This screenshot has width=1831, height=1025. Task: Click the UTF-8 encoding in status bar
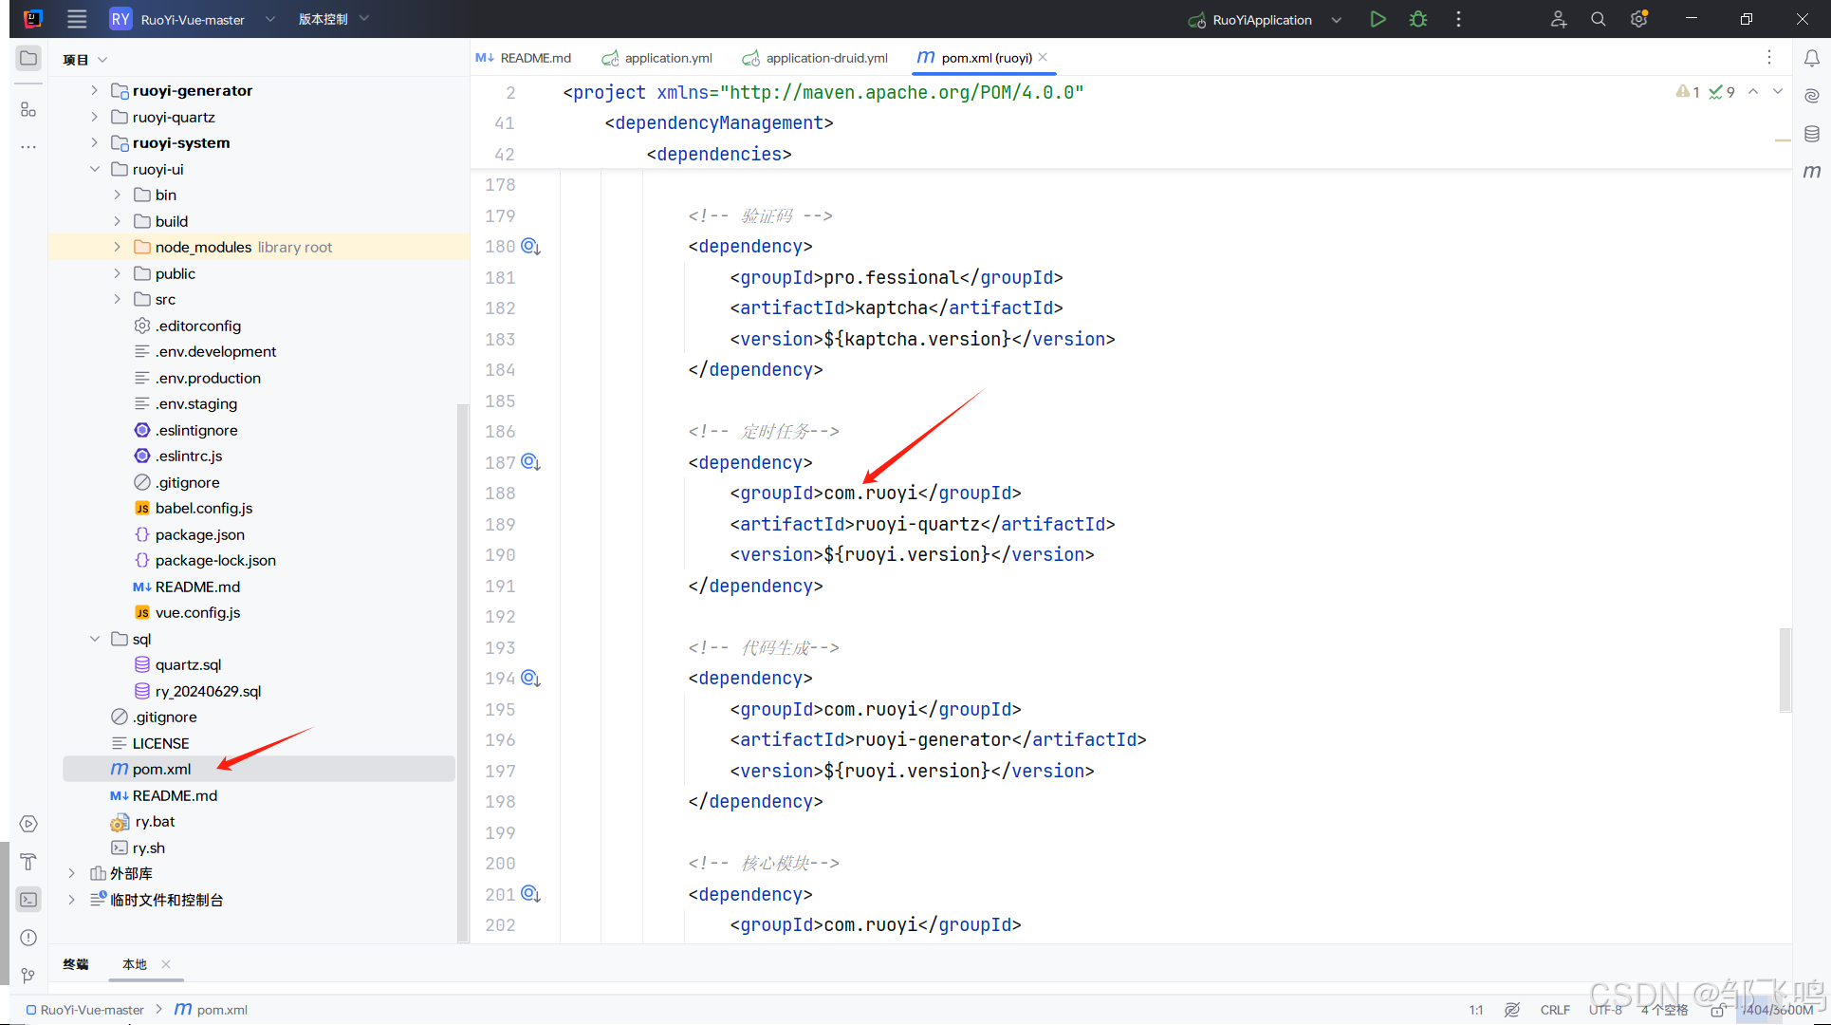pyautogui.click(x=1605, y=1010)
